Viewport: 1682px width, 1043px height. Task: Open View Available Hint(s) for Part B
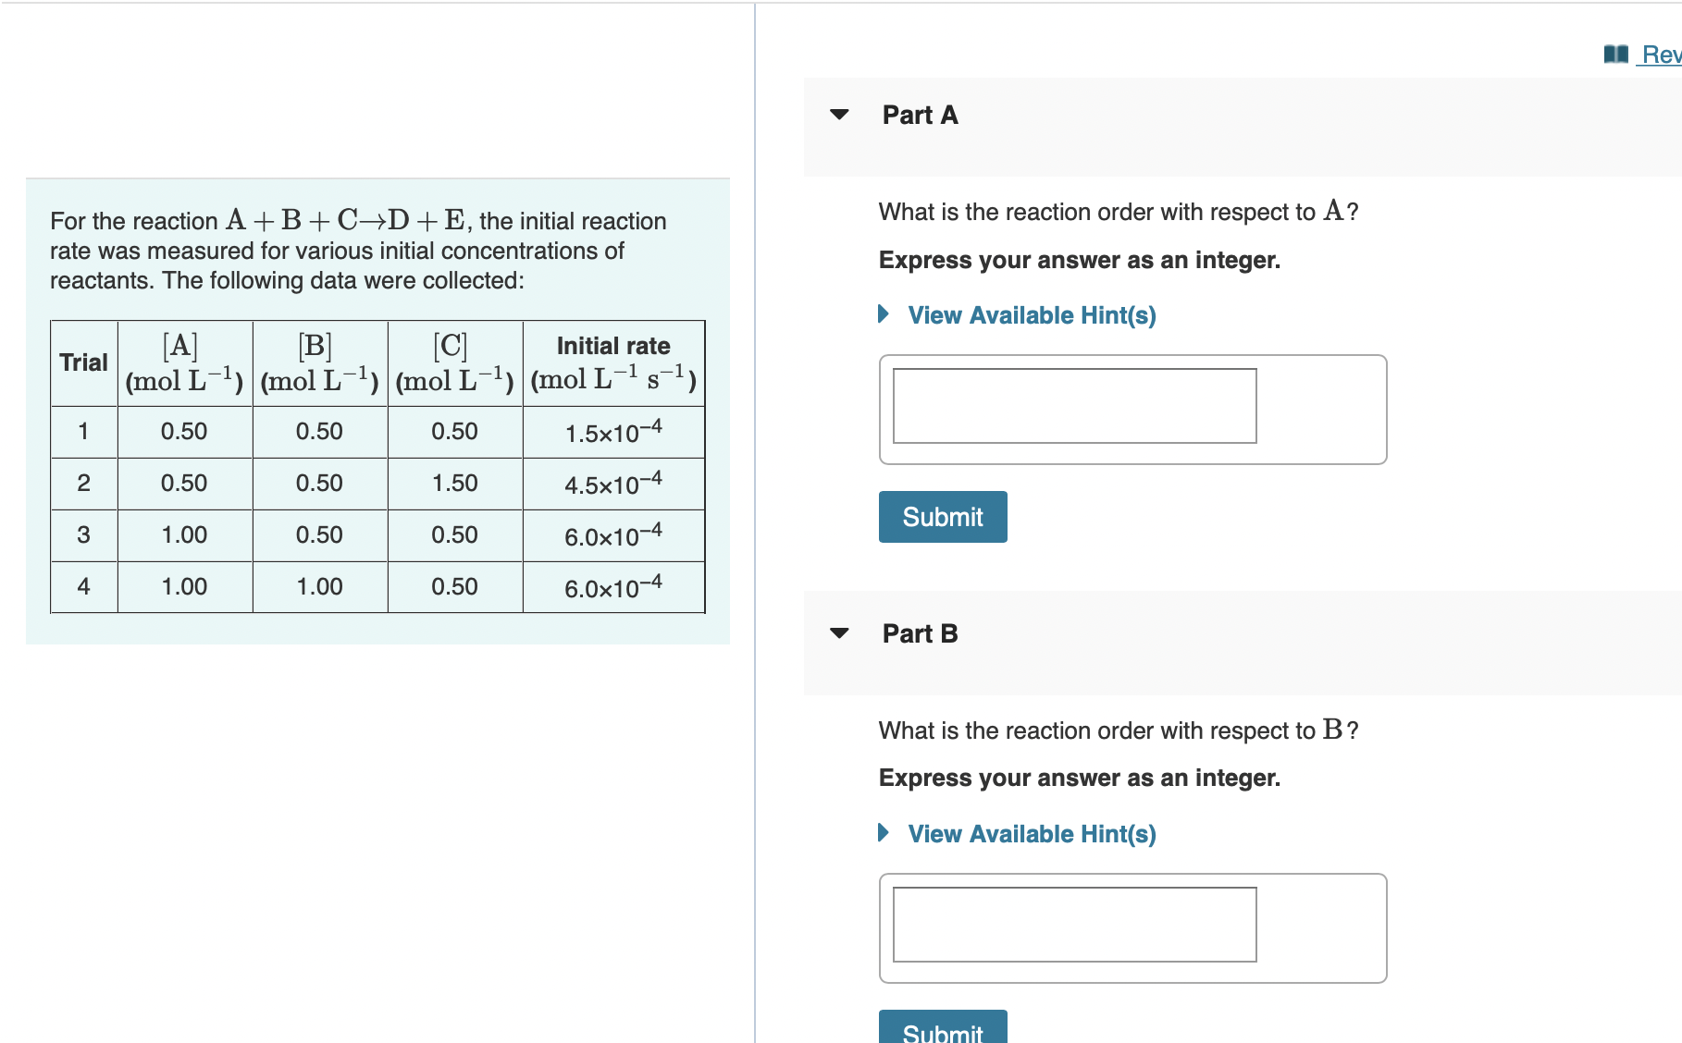pyautogui.click(x=1032, y=833)
